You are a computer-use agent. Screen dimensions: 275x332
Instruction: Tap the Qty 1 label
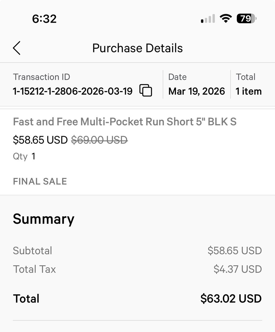(24, 157)
